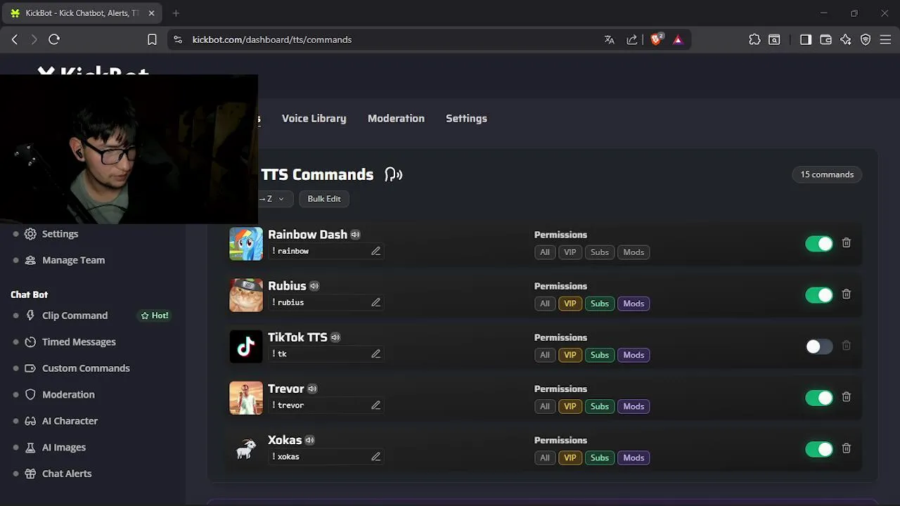Preview TikTok TTS voice speaker icon
900x506 pixels.
coord(335,337)
